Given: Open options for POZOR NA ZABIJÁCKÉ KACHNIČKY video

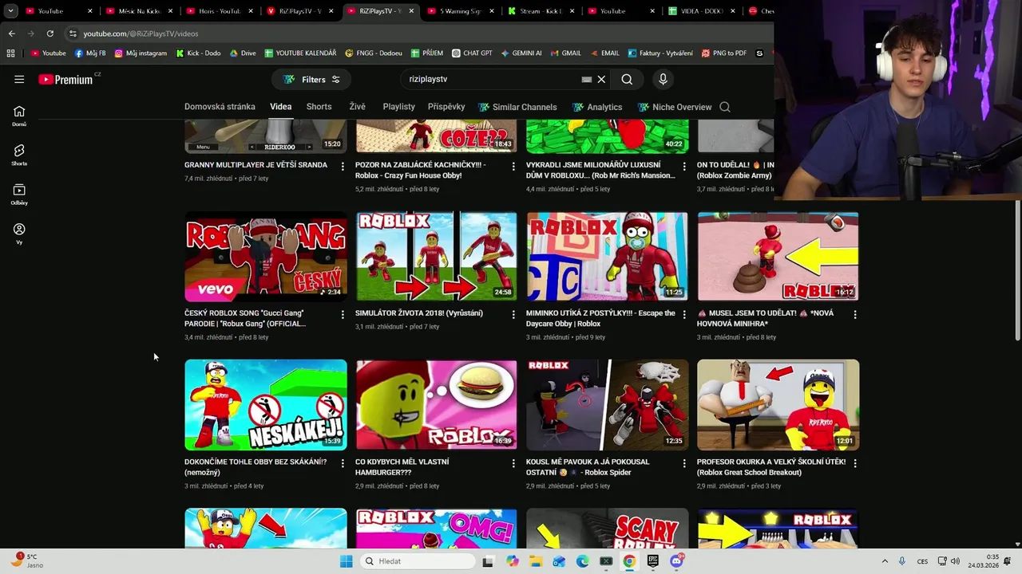Looking at the screenshot, I should tap(513, 166).
